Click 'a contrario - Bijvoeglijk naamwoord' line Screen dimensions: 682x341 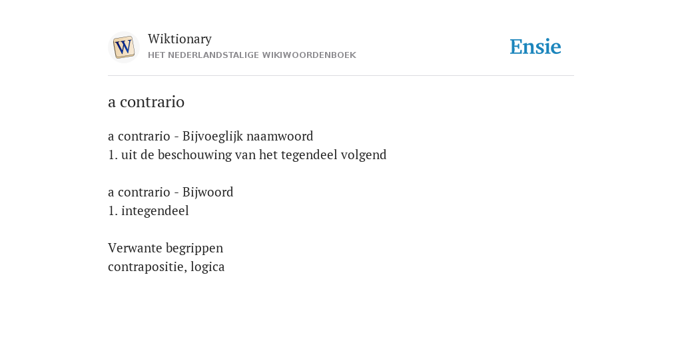point(210,136)
